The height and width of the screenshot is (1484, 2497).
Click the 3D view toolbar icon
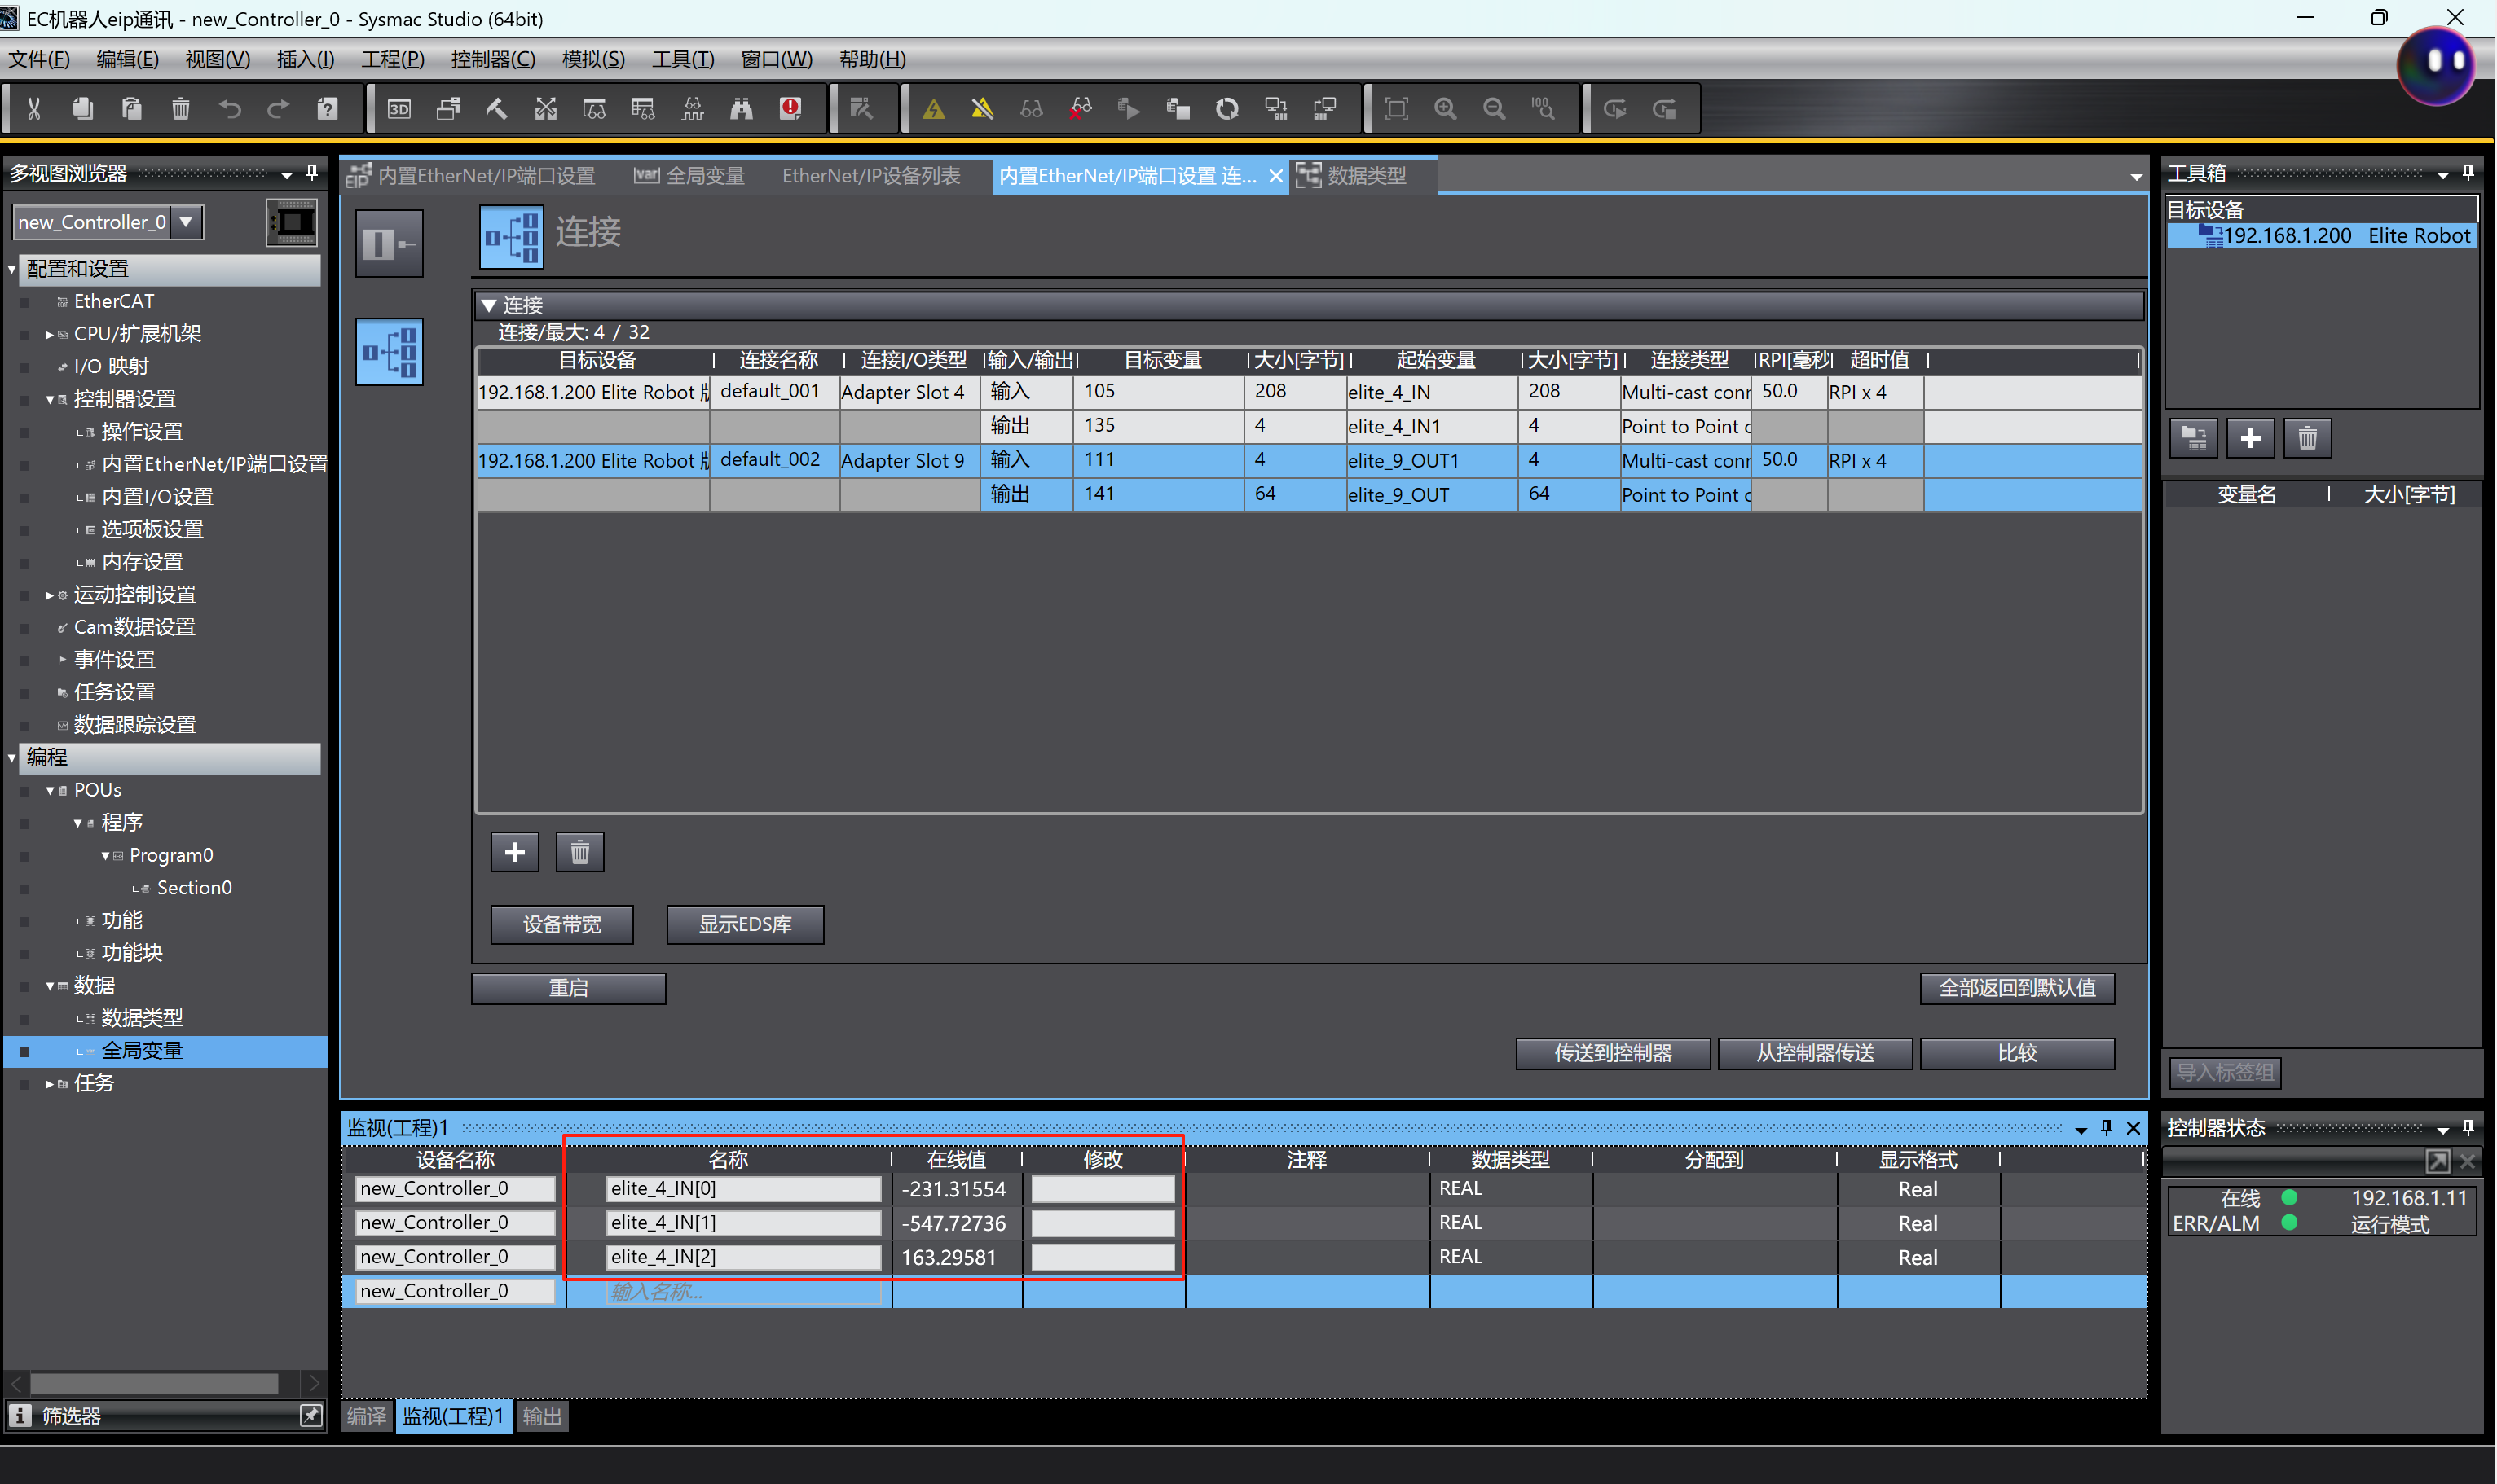(x=399, y=109)
